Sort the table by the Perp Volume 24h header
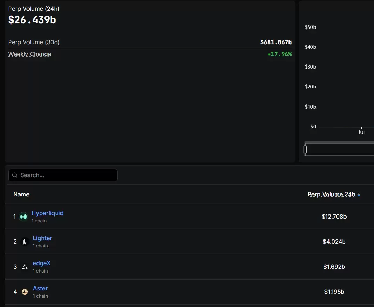The height and width of the screenshot is (307, 374). tap(331, 194)
